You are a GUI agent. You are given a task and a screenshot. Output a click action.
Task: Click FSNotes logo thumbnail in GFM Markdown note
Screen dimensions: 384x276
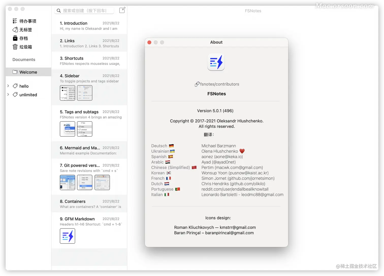pyautogui.click(x=68, y=236)
